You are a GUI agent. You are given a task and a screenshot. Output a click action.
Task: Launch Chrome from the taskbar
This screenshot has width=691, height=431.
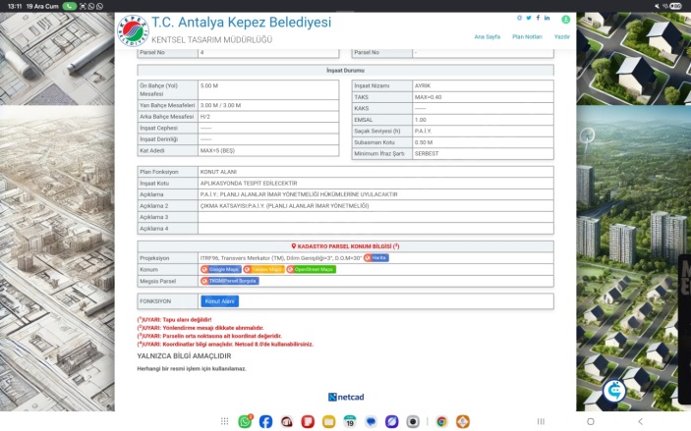click(442, 421)
